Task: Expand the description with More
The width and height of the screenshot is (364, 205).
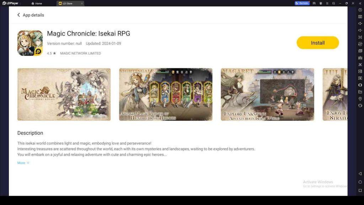Action: click(23, 163)
